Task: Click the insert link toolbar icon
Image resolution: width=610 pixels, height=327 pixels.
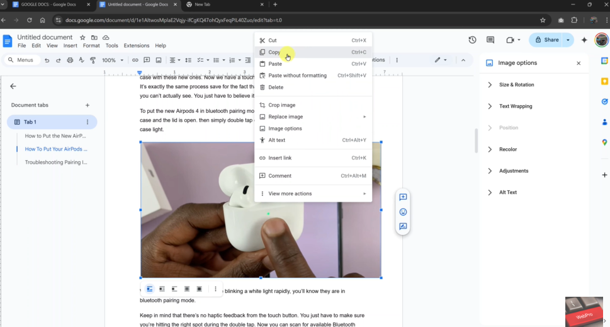Action: pyautogui.click(x=135, y=60)
